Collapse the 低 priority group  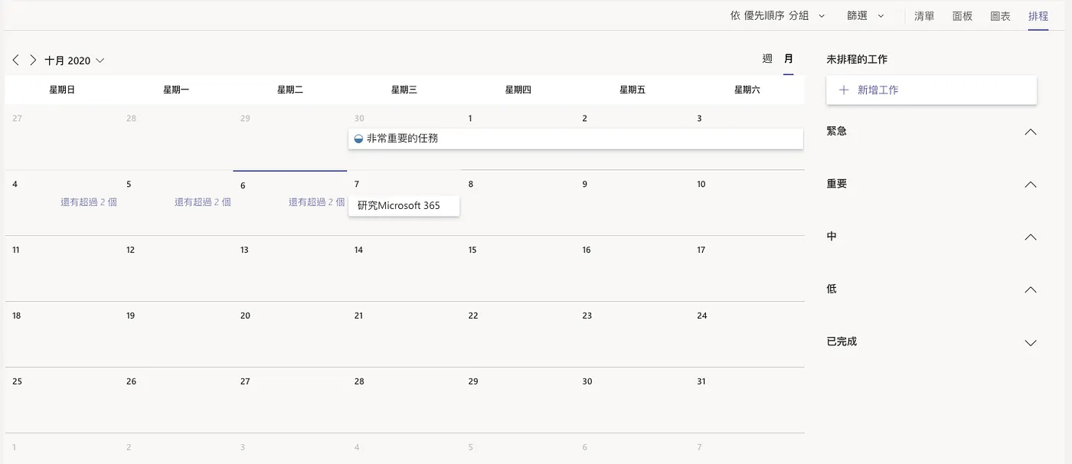pos(1031,289)
